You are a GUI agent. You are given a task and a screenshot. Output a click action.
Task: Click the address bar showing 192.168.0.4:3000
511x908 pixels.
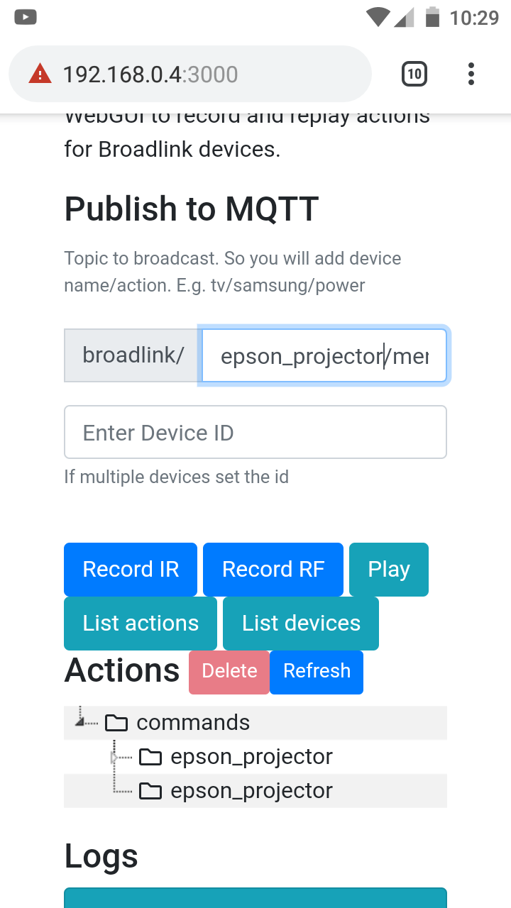pyautogui.click(x=190, y=74)
